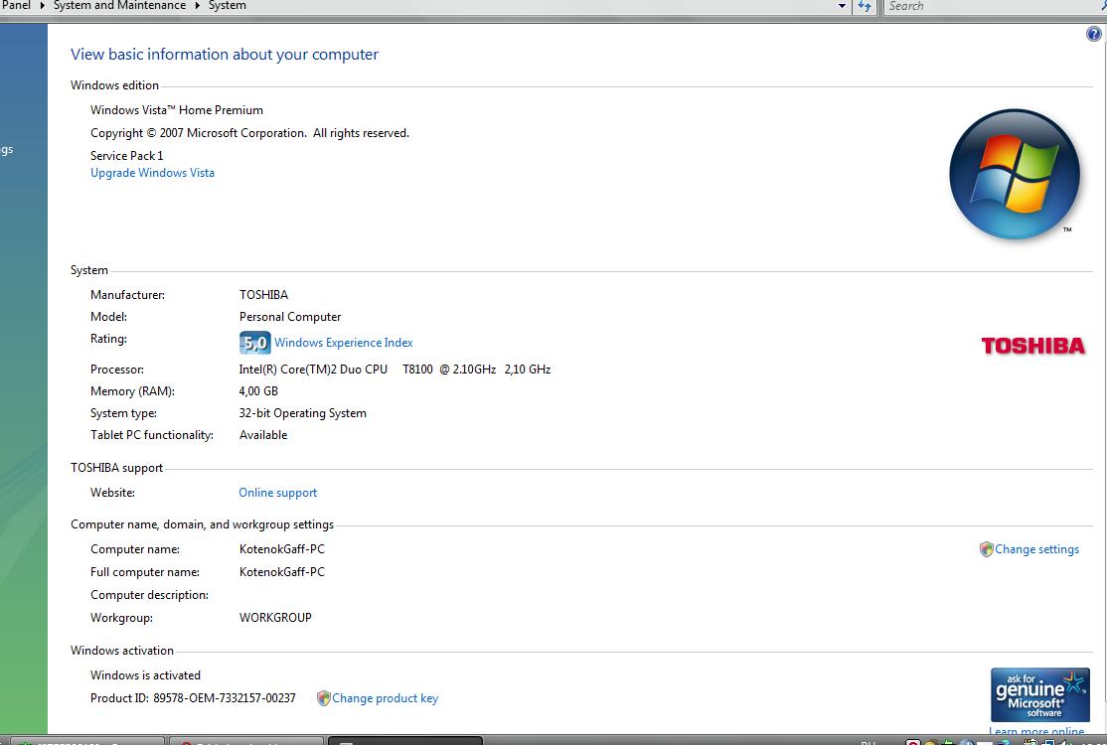Click the shield icon beside Change settings
This screenshot has width=1107, height=745.
986,549
